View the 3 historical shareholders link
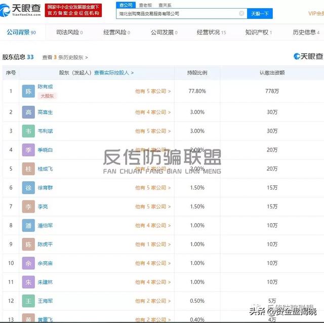 pos(65,57)
